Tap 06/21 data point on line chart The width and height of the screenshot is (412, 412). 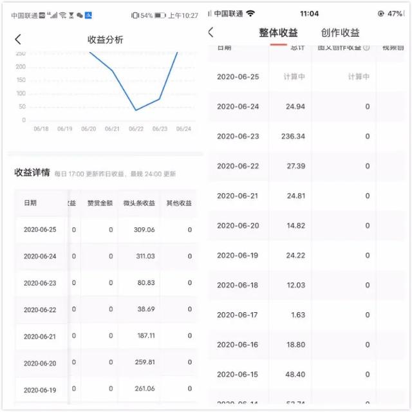112,70
